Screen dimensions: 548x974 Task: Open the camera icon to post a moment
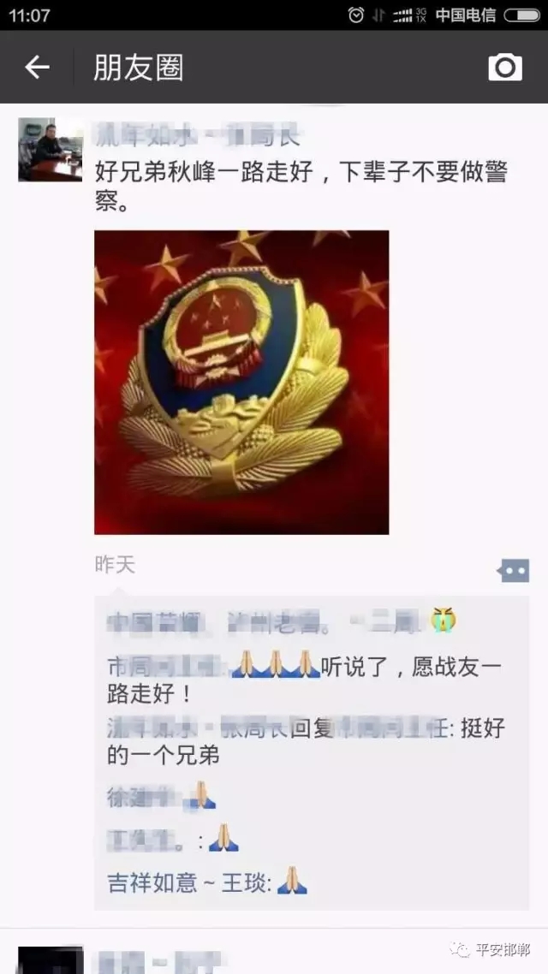505,67
